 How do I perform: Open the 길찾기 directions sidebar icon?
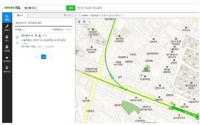click(x=7, y=28)
